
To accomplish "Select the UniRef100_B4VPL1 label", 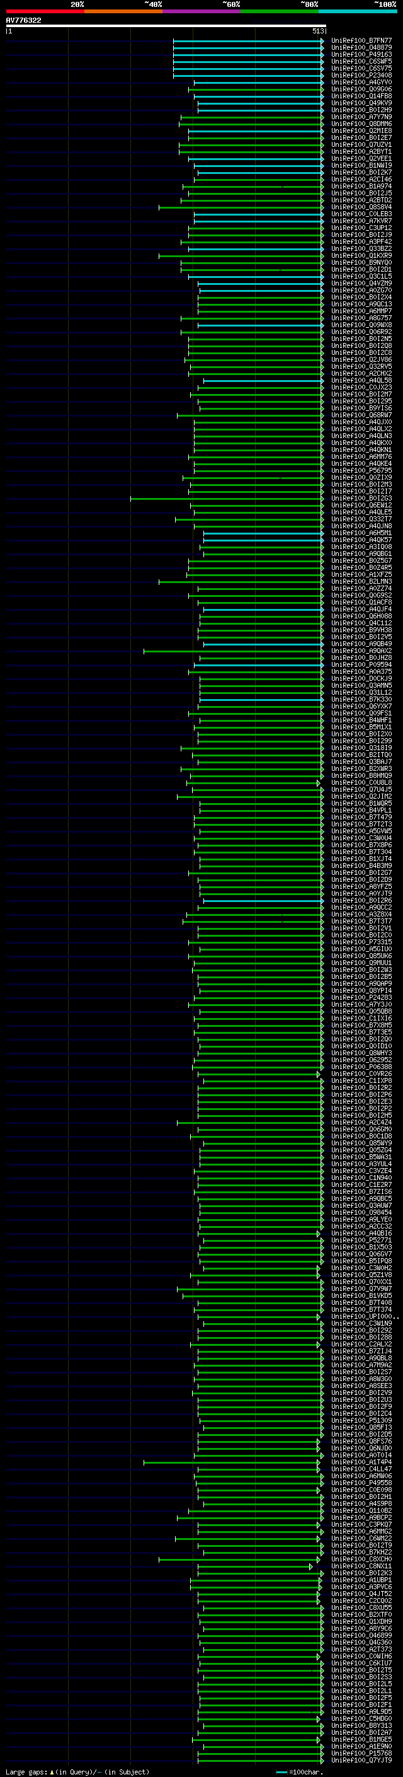I will click(x=361, y=810).
